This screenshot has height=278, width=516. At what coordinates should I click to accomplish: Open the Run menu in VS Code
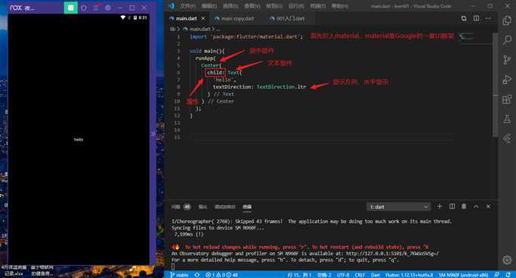pyautogui.click(x=296, y=6)
